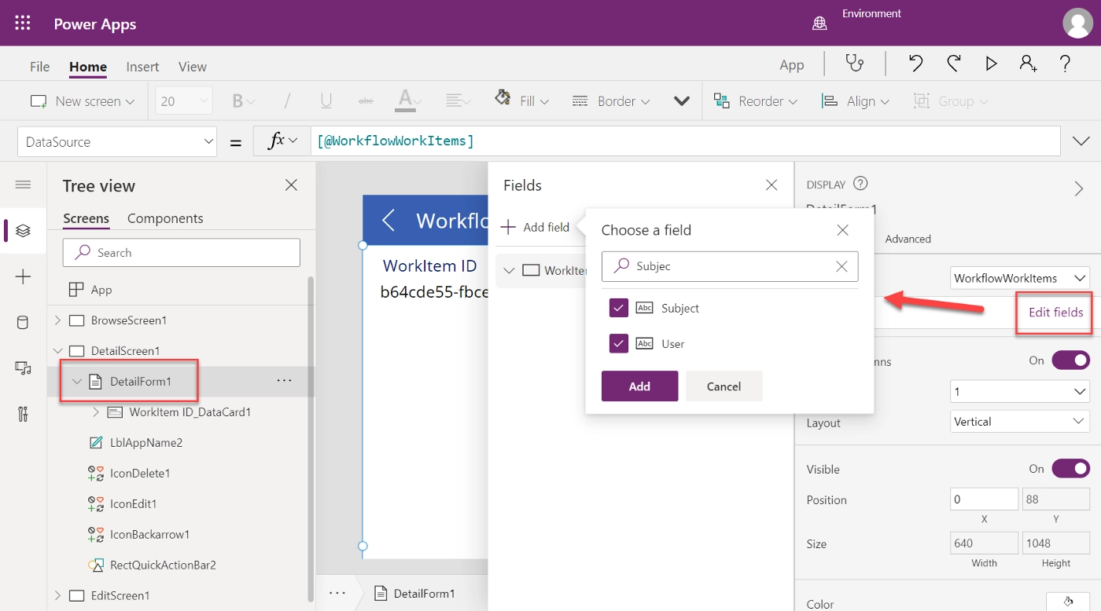Screen dimensions: 1101x611
Task: Open the Data sources cylinder icon
Action: pos(23,322)
